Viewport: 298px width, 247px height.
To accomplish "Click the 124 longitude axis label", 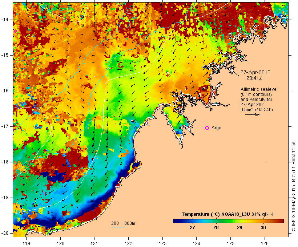I will (x=197, y=243).
